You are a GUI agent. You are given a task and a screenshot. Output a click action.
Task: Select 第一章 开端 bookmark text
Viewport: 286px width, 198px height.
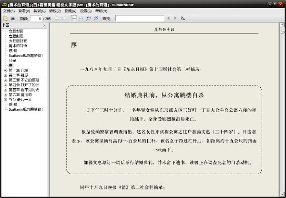click(18, 70)
